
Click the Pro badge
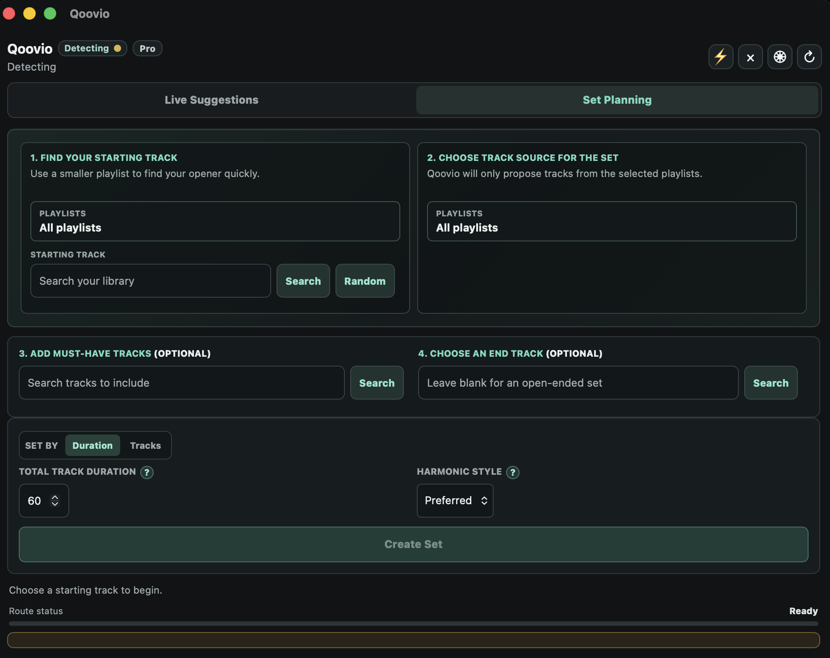147,48
